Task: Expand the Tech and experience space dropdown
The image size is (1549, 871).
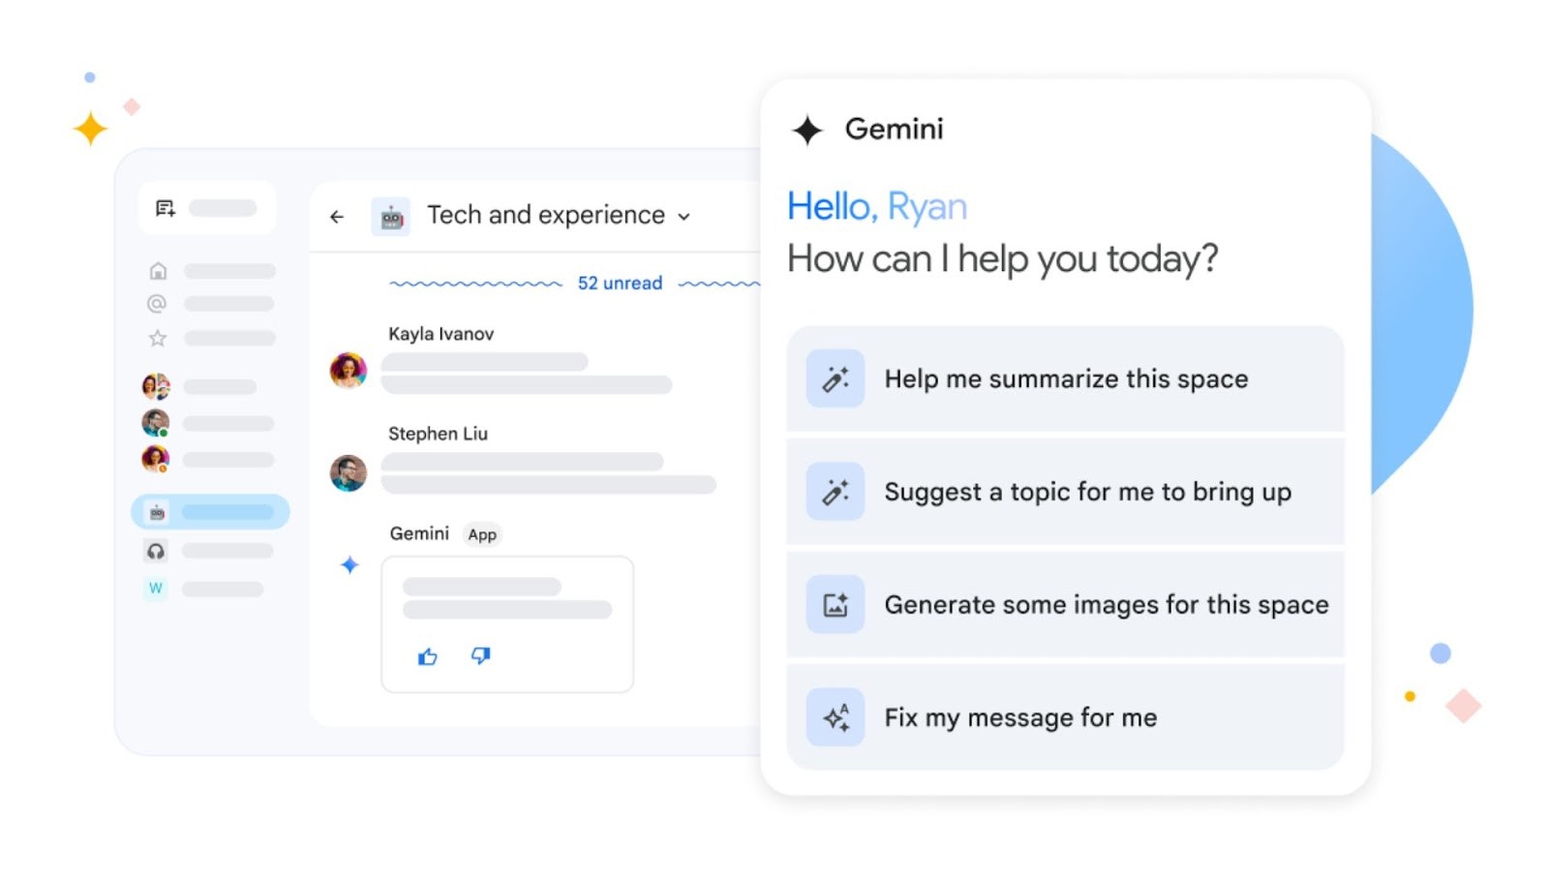Action: 684,217
